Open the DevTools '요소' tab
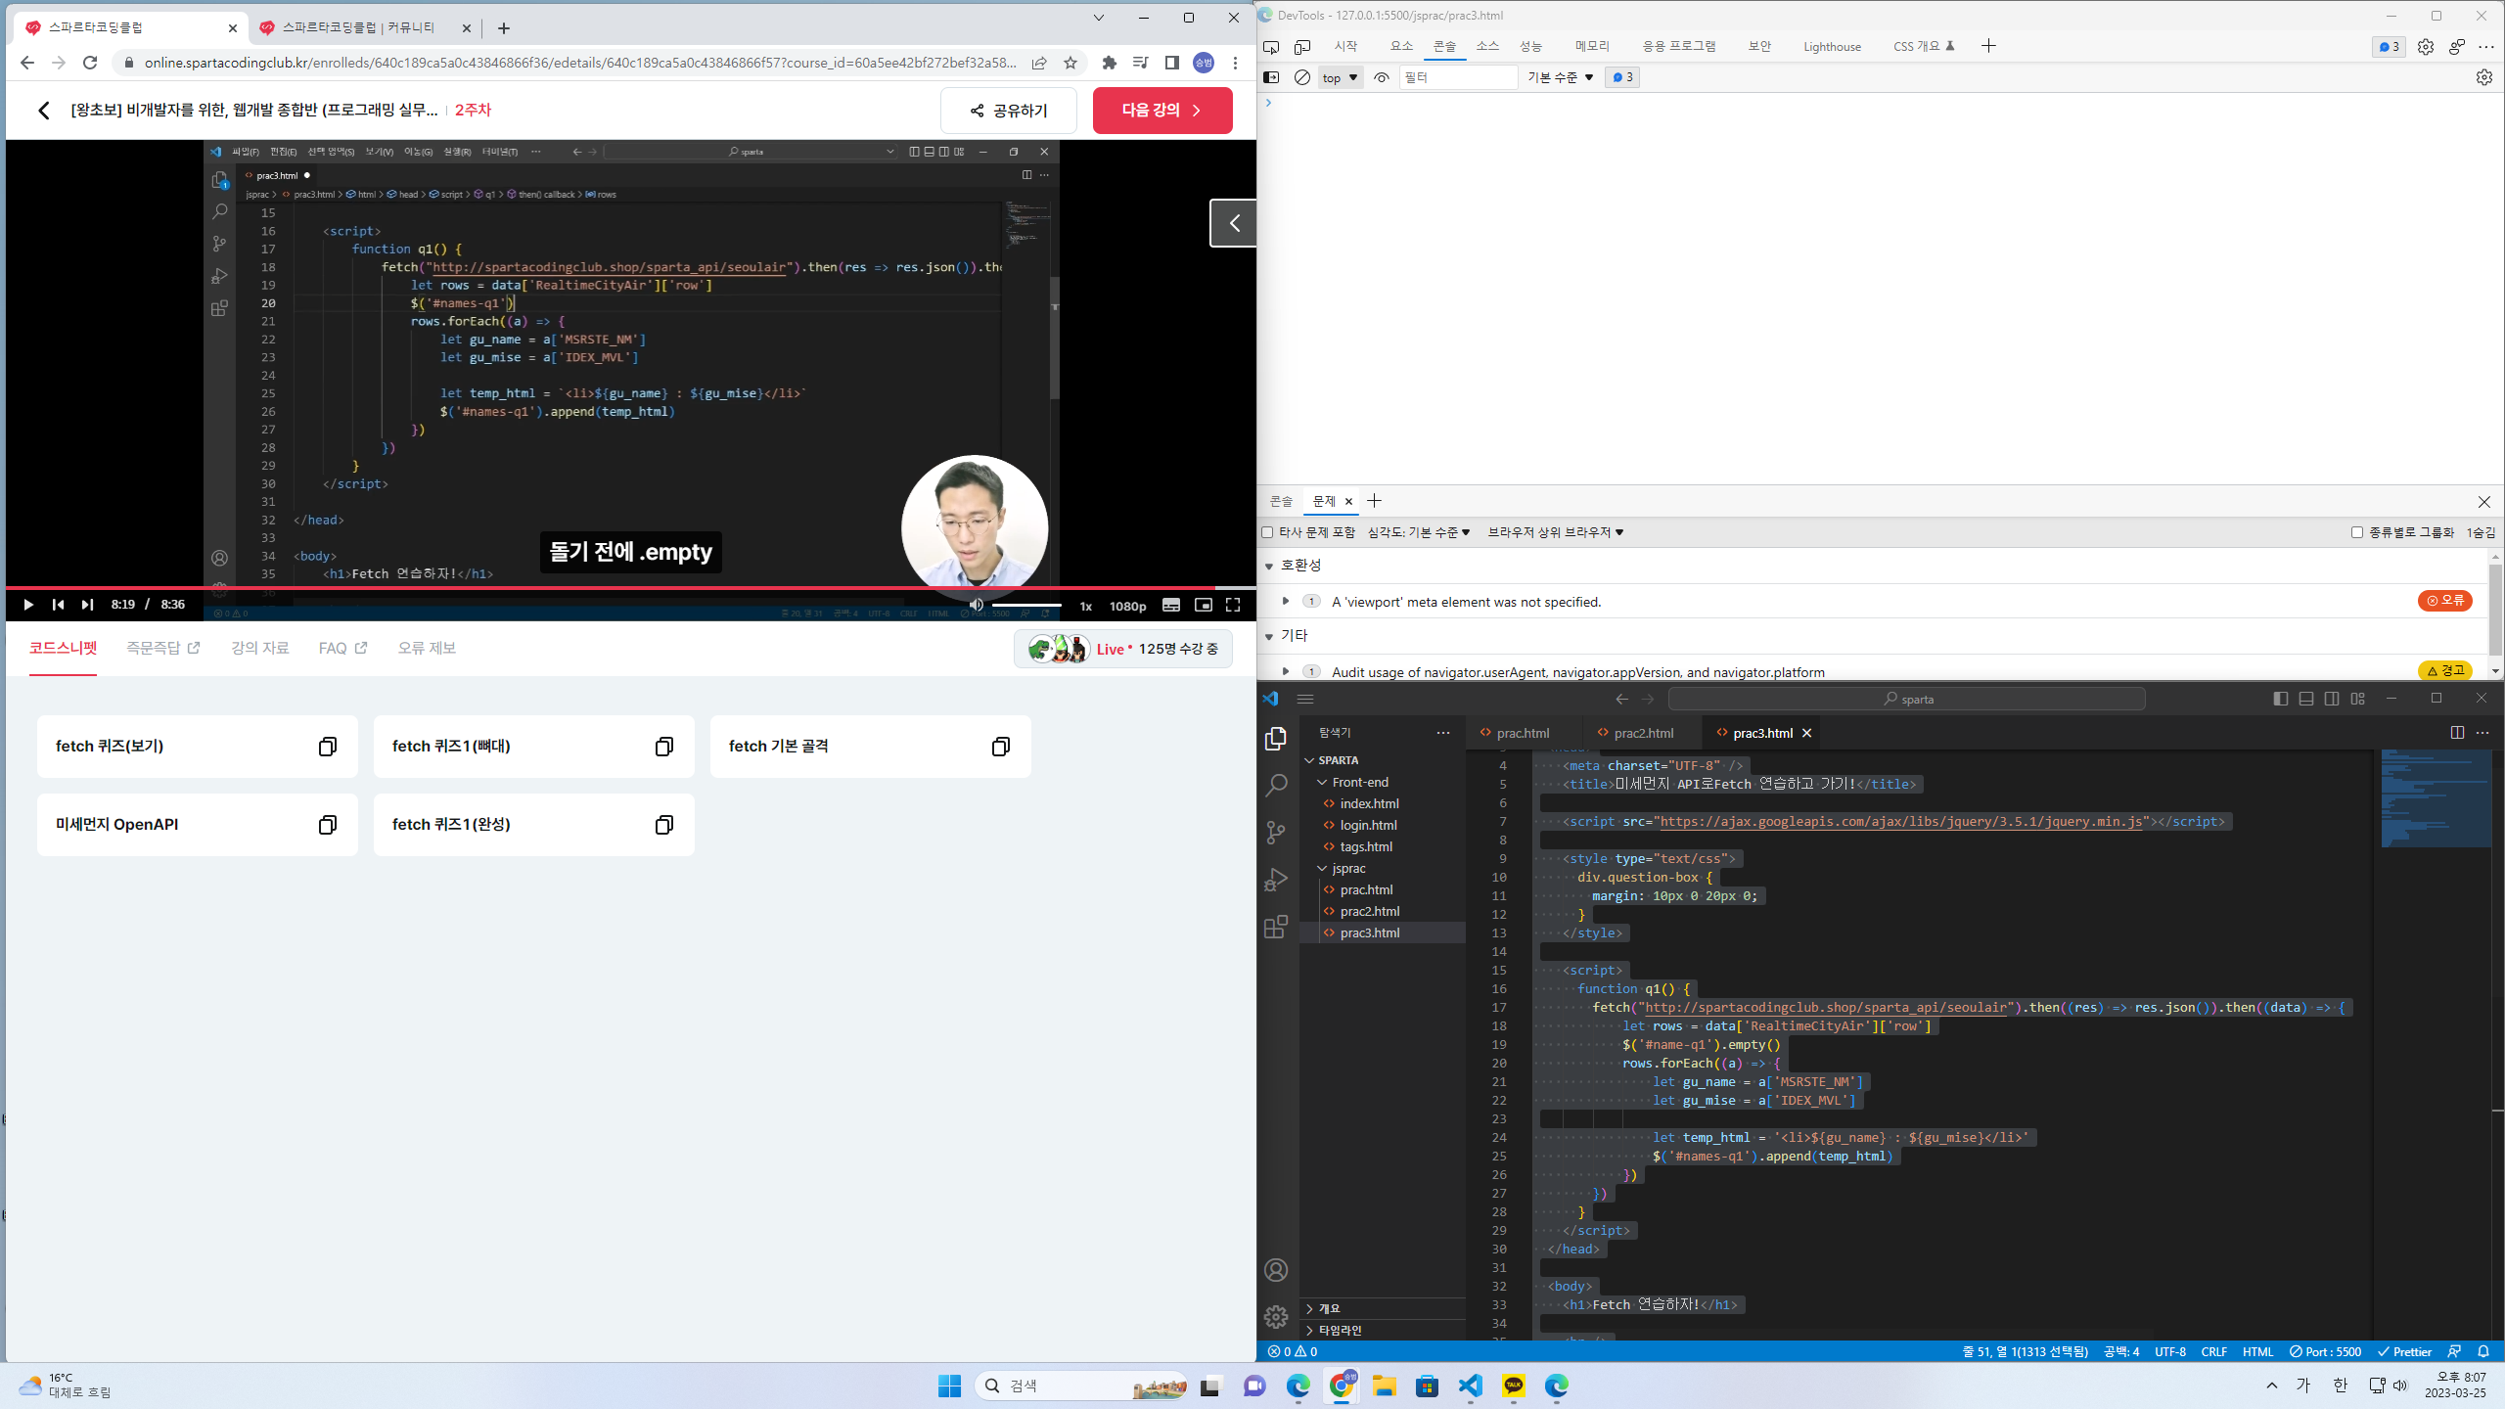 coord(1401,46)
